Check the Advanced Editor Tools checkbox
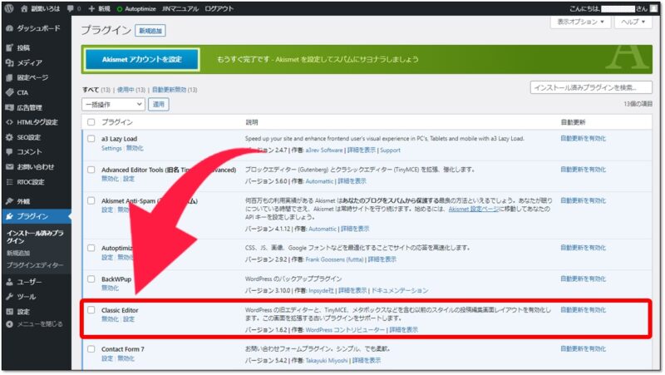Viewport: 665px width, 375px height. tap(91, 170)
